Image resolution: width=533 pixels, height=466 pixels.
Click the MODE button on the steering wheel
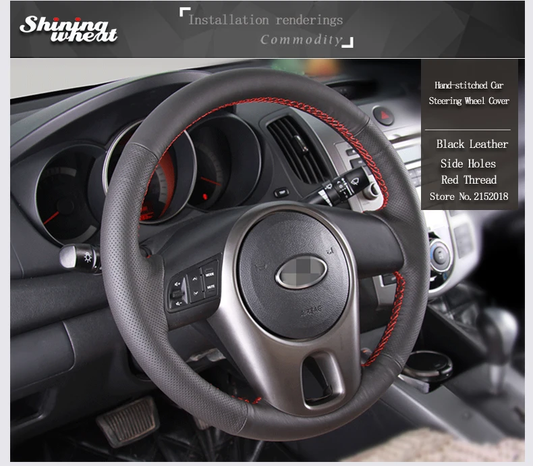(x=209, y=274)
